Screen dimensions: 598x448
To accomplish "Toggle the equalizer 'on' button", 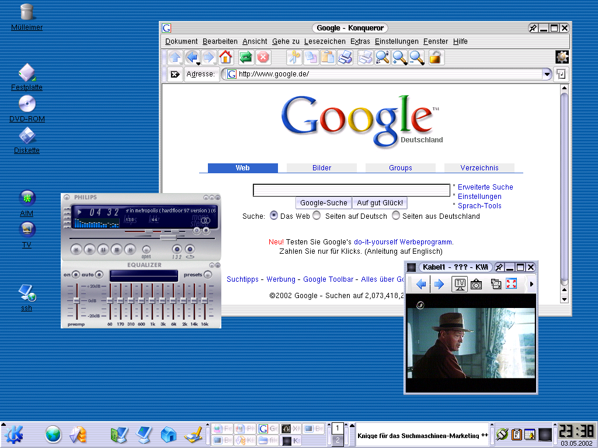I will click(75, 274).
